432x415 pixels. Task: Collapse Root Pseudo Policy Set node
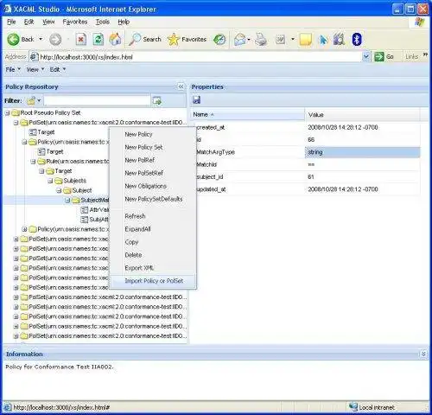(8, 113)
